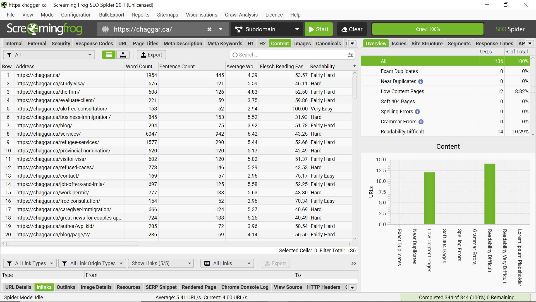Switch to tree view
The image size is (536, 302).
coord(123,55)
